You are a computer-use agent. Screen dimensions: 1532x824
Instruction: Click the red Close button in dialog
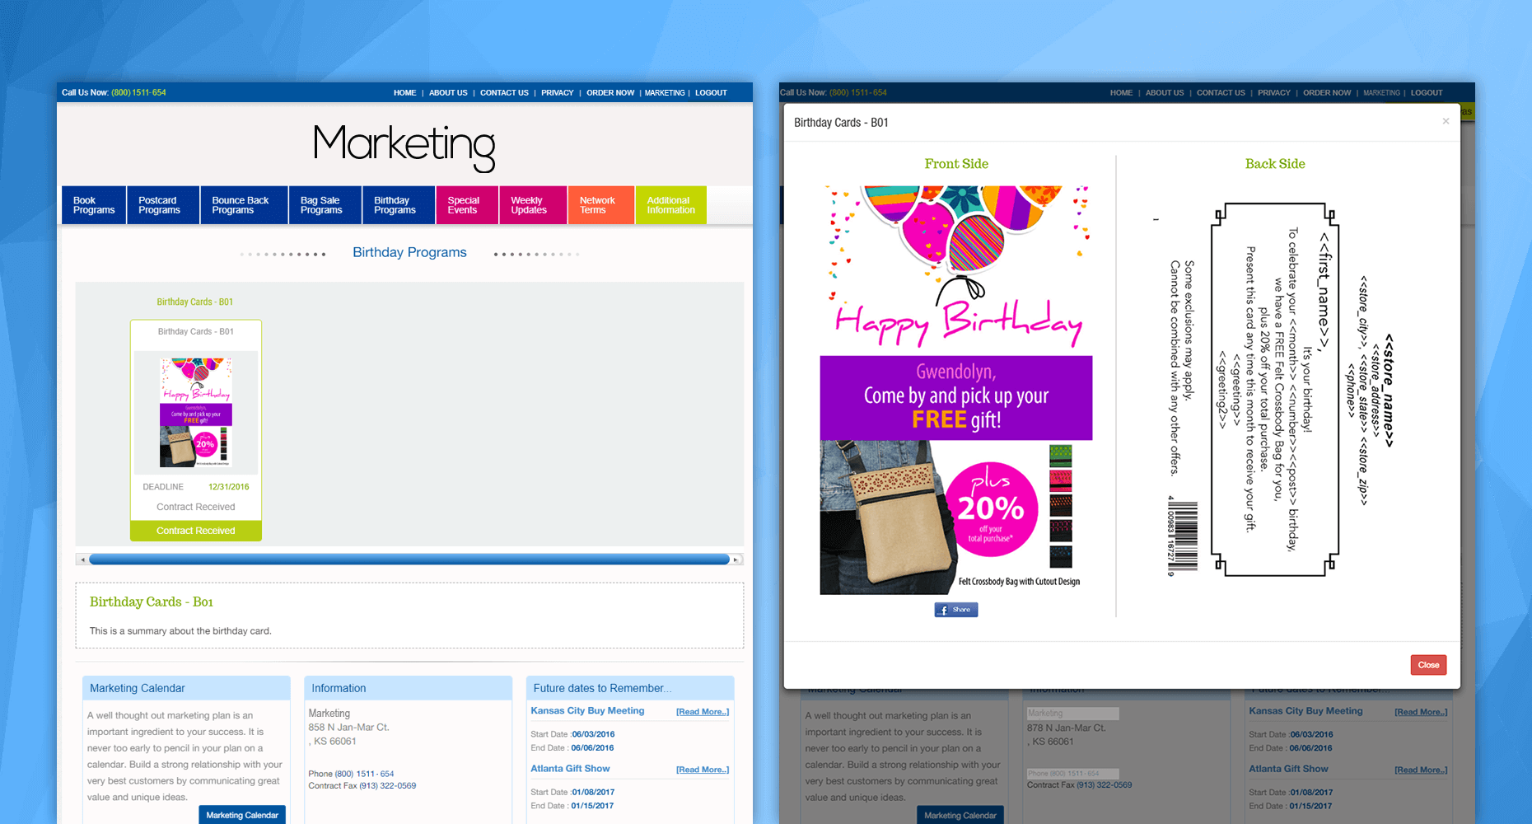tap(1428, 665)
